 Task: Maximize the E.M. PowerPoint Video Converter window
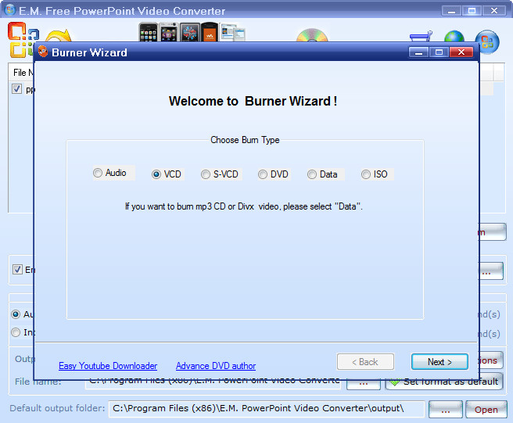click(472, 11)
